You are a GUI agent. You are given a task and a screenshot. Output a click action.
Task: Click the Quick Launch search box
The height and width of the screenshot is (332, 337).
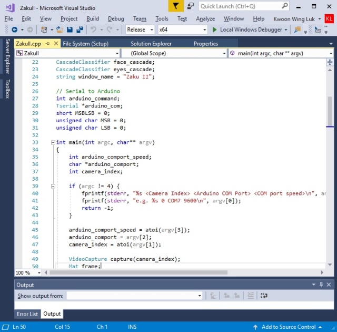(x=239, y=6)
